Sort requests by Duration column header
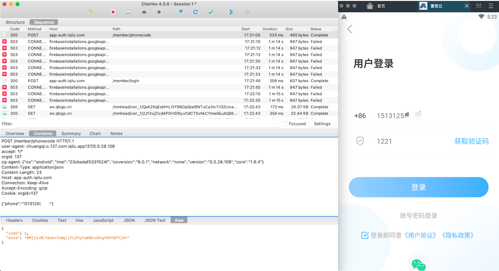The width and height of the screenshot is (499, 271). [270, 29]
